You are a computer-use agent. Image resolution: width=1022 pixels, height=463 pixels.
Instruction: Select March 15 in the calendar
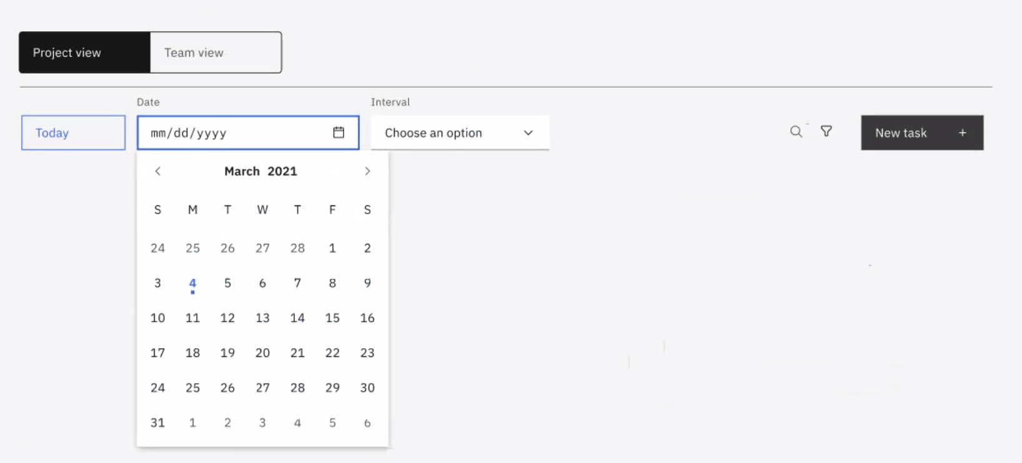tap(332, 318)
